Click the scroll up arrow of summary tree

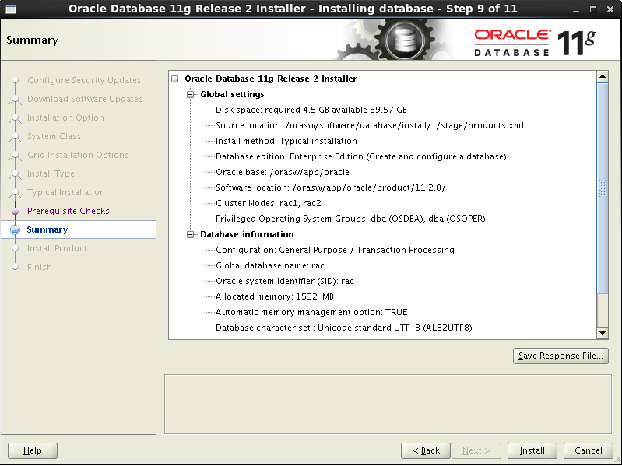pyautogui.click(x=603, y=76)
